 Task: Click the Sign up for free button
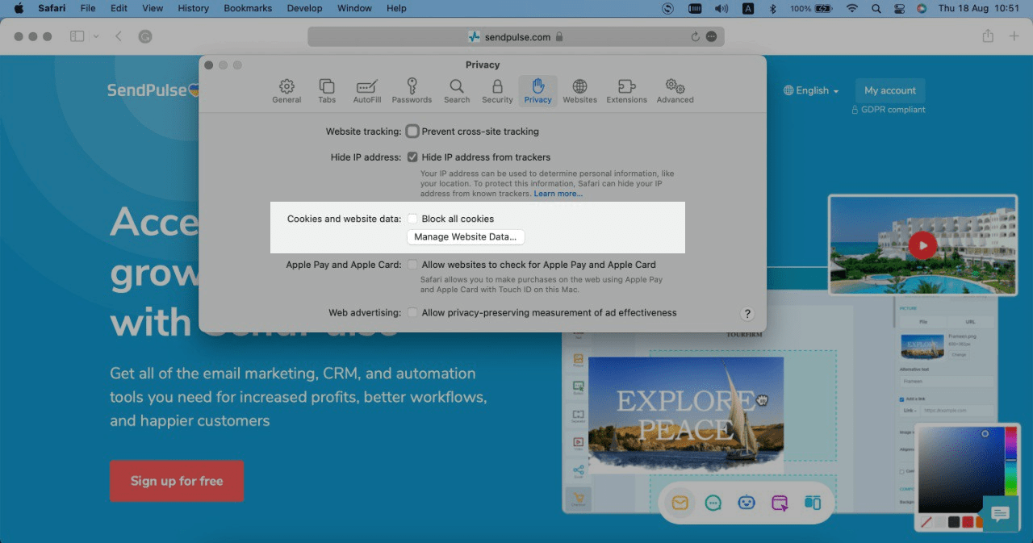click(x=177, y=481)
